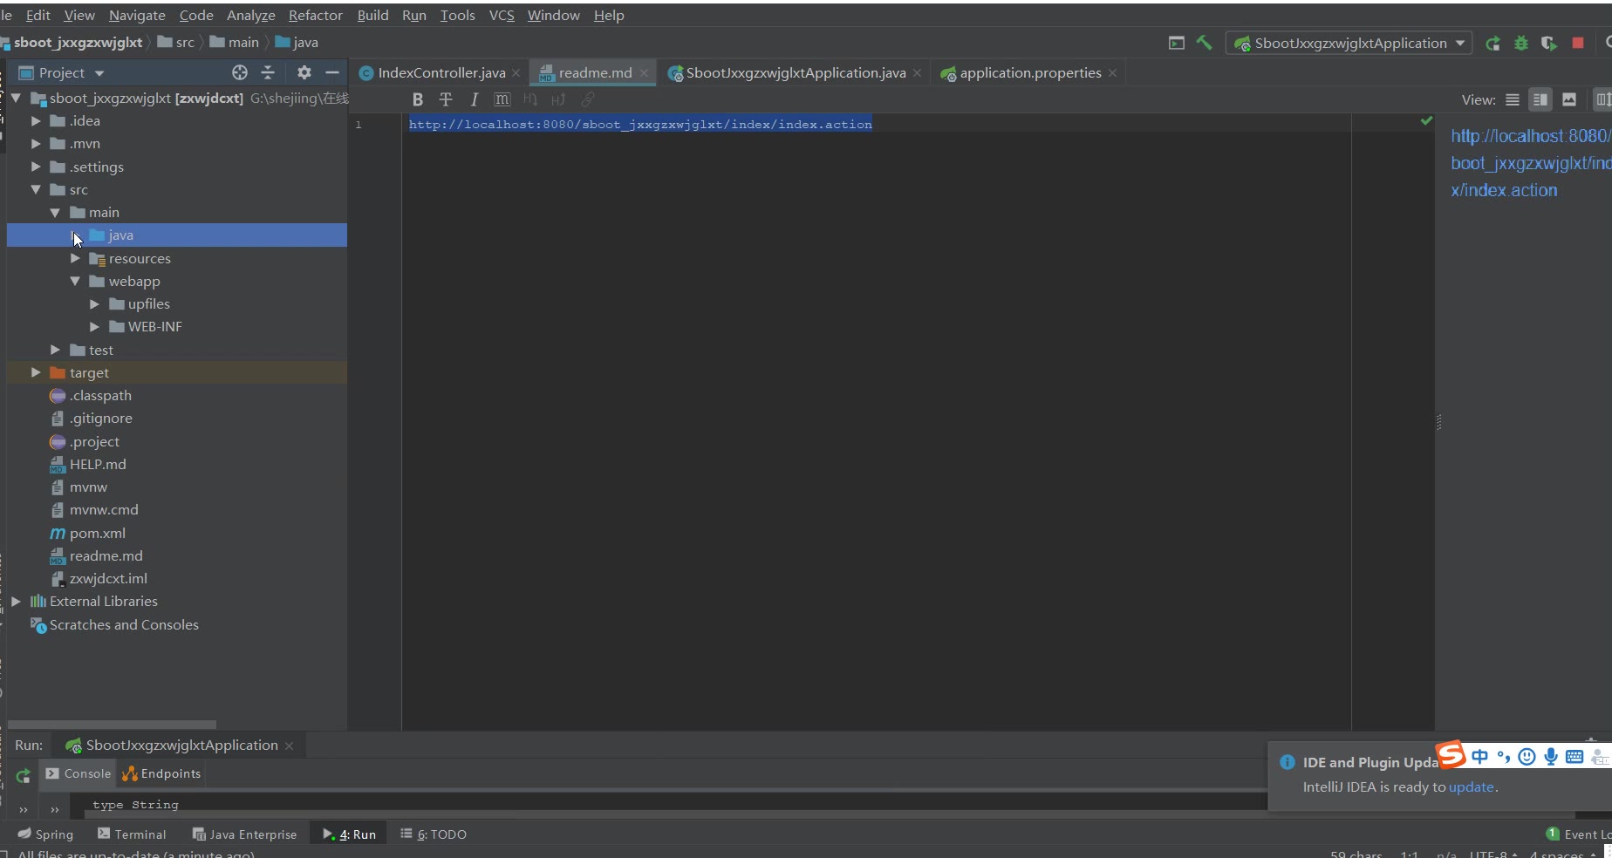The height and width of the screenshot is (858, 1612).
Task: Open pom.xml Maven file
Action: pyautogui.click(x=87, y=533)
